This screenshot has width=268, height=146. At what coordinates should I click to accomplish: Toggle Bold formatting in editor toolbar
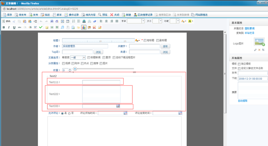point(4,27)
